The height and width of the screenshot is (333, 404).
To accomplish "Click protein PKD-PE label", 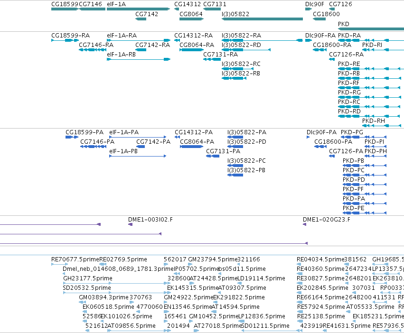I will click(x=354, y=208).
